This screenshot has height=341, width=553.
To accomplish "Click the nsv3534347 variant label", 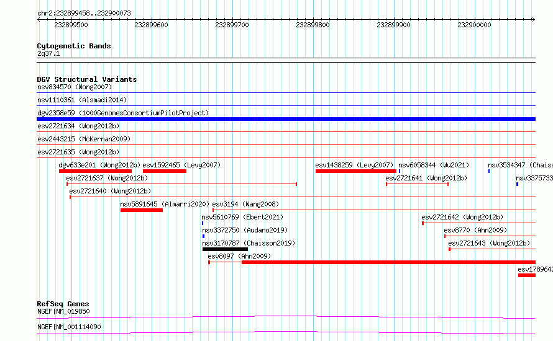I will pyautogui.click(x=520, y=165).
